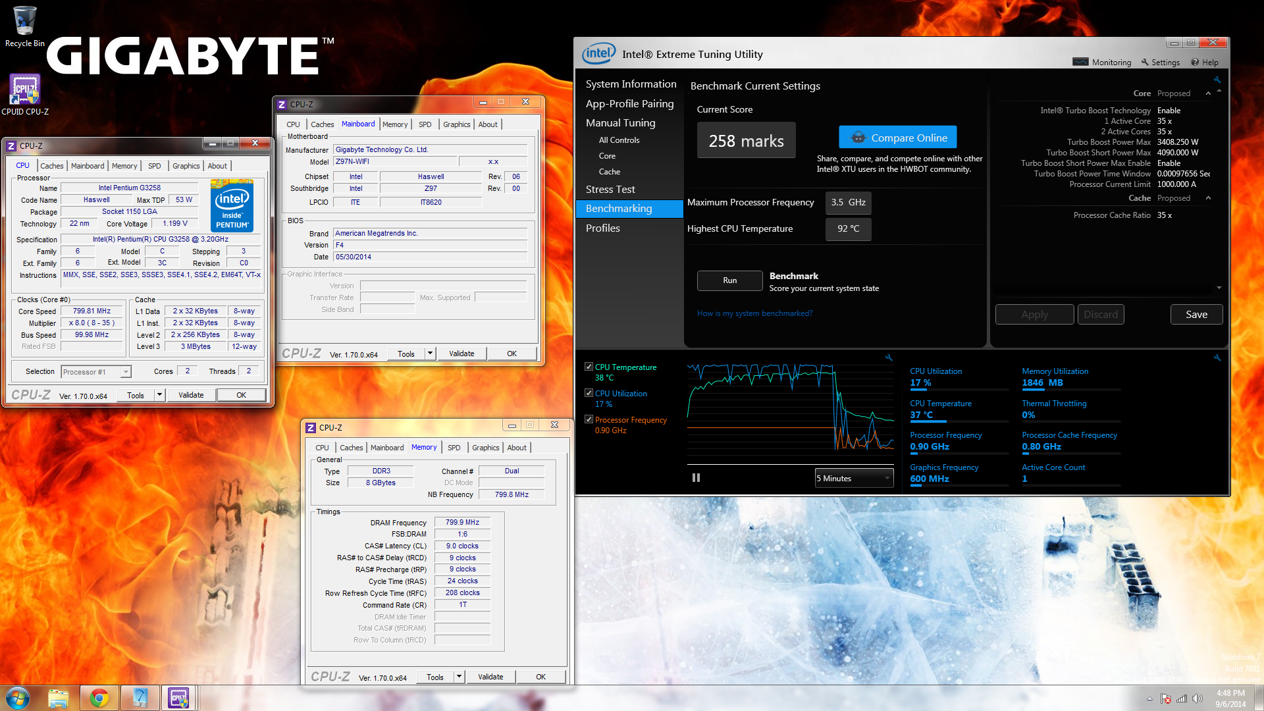The image size is (1264, 711).
Task: Select the CPU-Z taskbar icon
Action: click(x=178, y=698)
